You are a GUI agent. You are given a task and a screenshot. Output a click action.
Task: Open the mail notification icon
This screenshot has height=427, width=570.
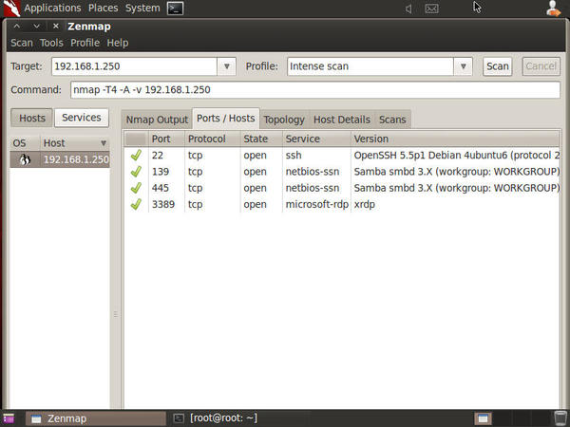click(431, 9)
